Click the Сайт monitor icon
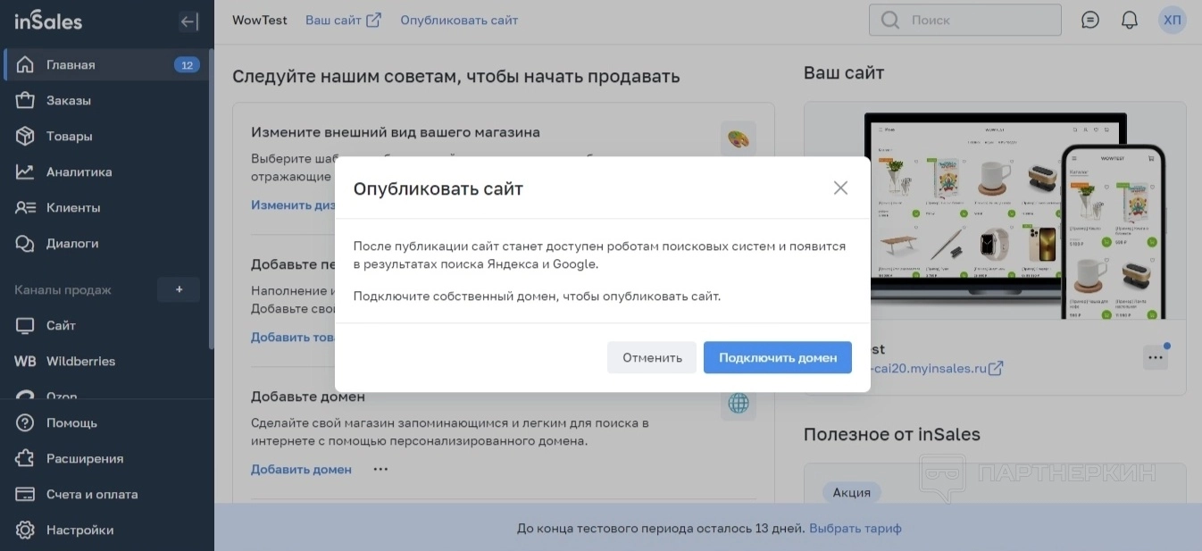 25,325
